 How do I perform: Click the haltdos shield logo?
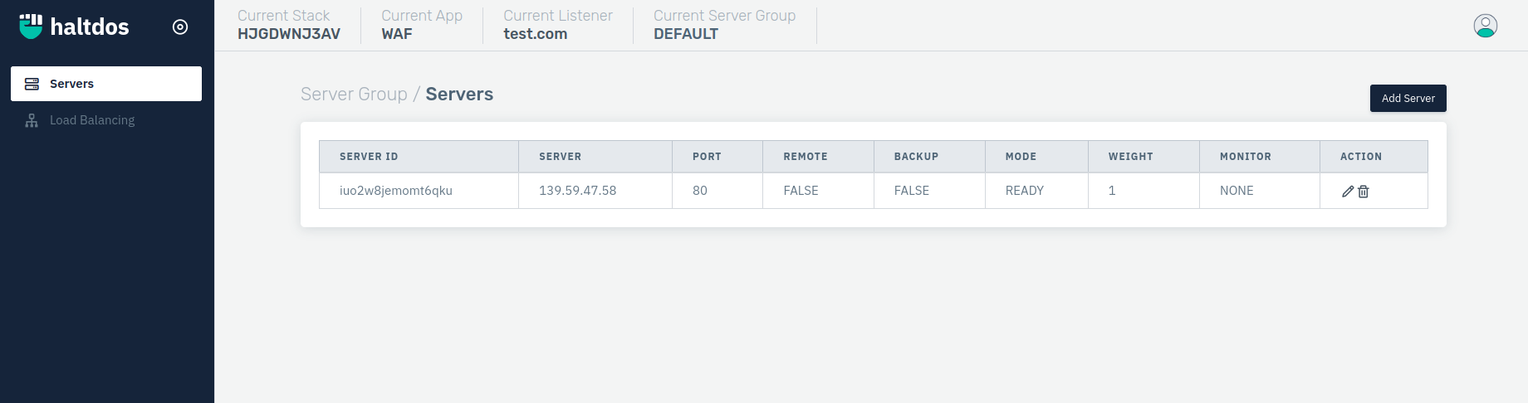pyautogui.click(x=31, y=27)
